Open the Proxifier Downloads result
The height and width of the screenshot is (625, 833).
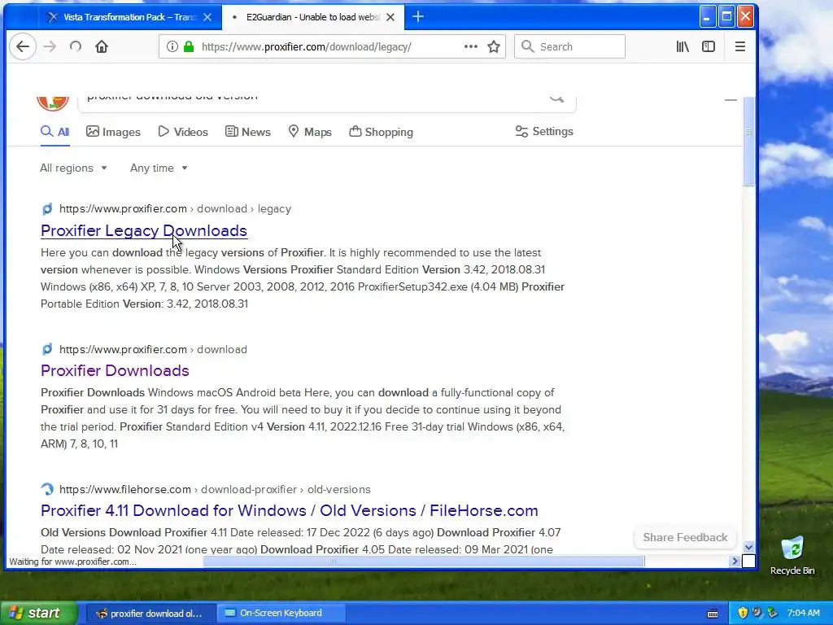(115, 370)
